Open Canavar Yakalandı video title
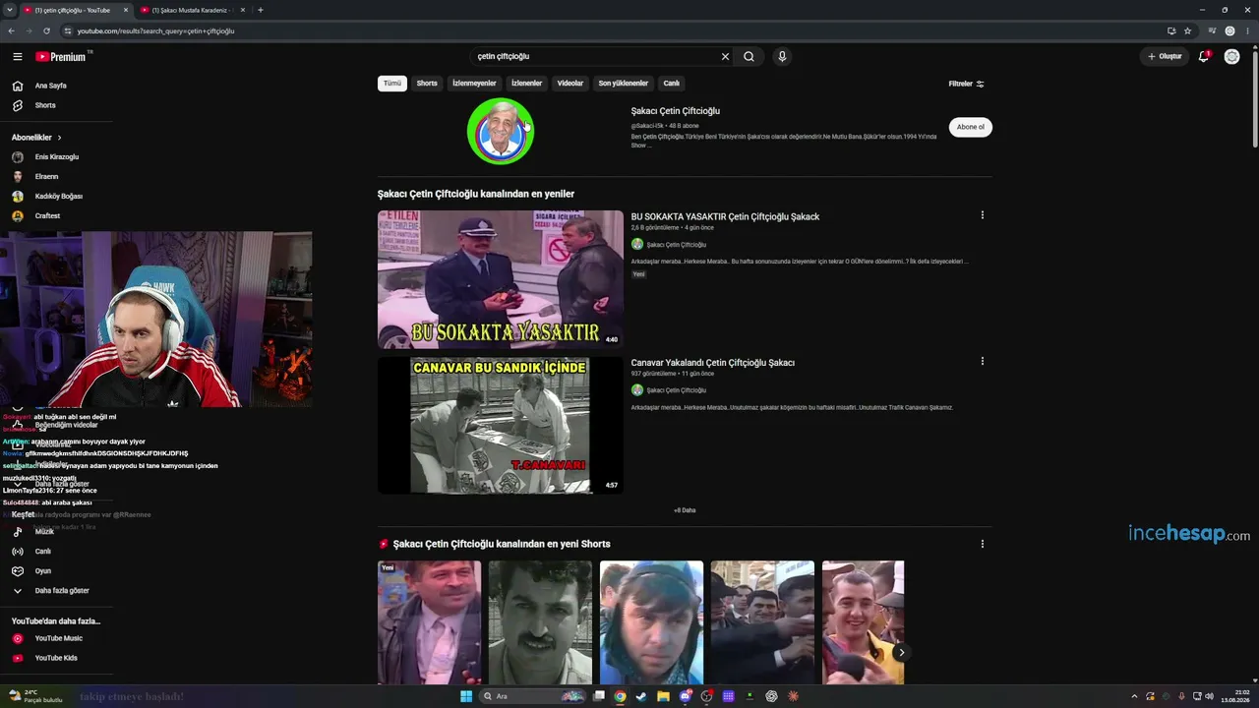1259x708 pixels. [713, 363]
